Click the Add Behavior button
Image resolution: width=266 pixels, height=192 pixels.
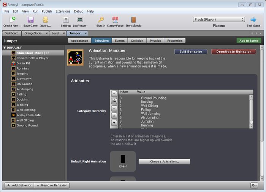click(19, 185)
